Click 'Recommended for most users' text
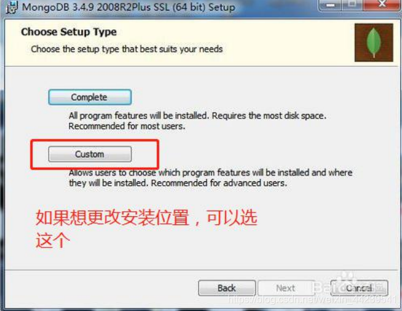 point(127,126)
